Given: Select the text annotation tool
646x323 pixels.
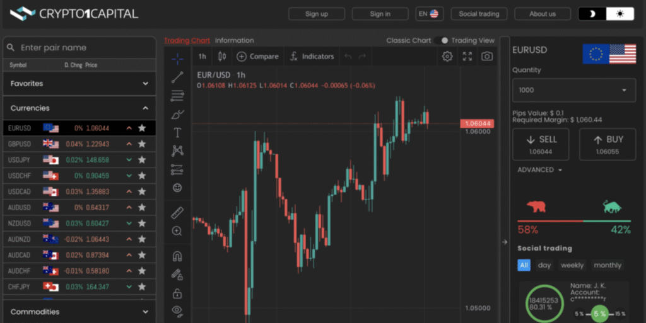Looking at the screenshot, I should (177, 132).
